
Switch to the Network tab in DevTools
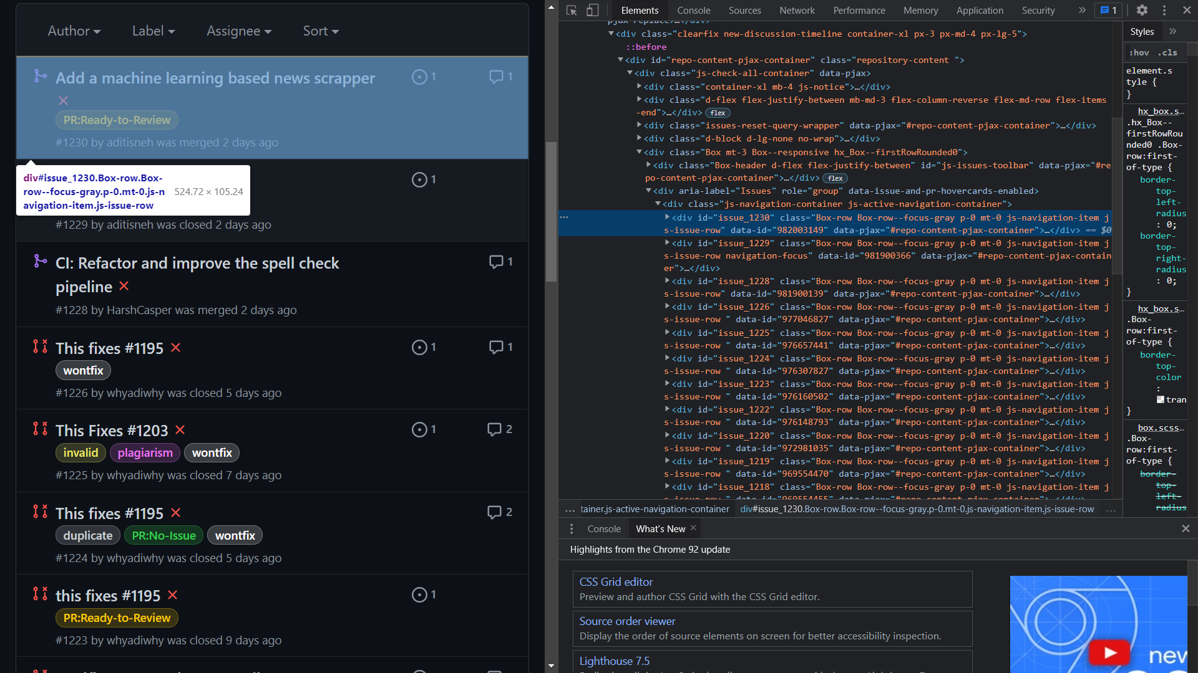pyautogui.click(x=797, y=10)
